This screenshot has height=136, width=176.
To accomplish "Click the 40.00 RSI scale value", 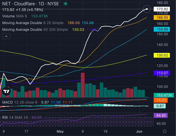I will coord(161,124).
